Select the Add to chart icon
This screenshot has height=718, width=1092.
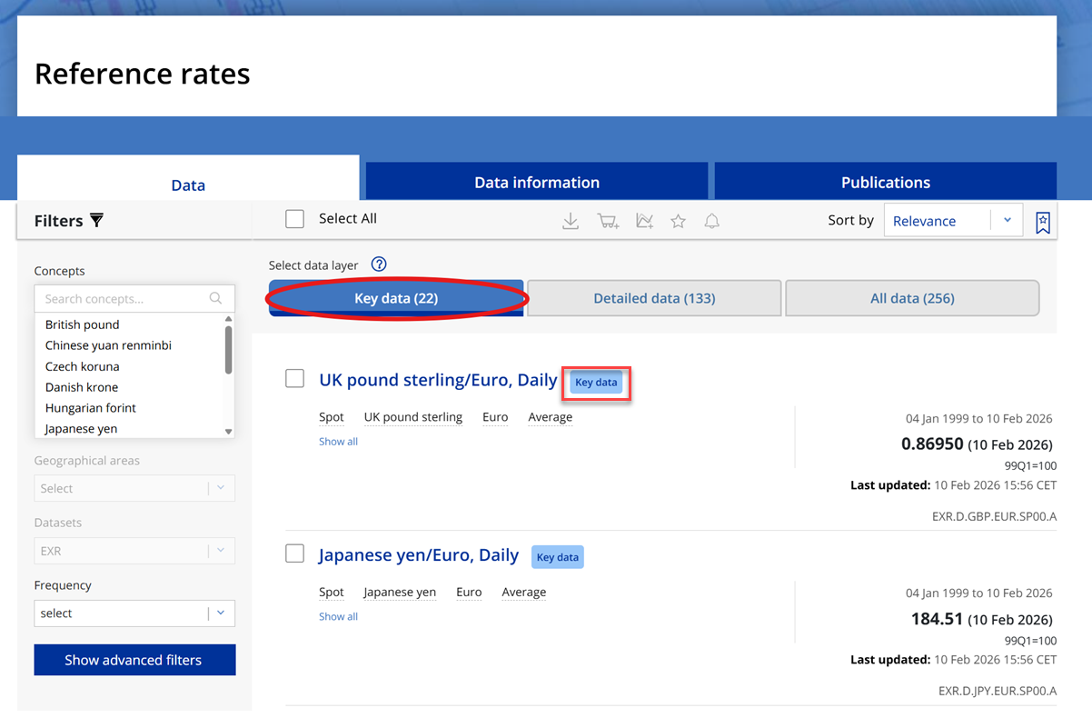(x=644, y=220)
